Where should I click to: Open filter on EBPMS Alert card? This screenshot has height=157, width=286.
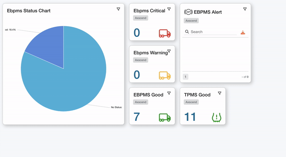point(245,9)
